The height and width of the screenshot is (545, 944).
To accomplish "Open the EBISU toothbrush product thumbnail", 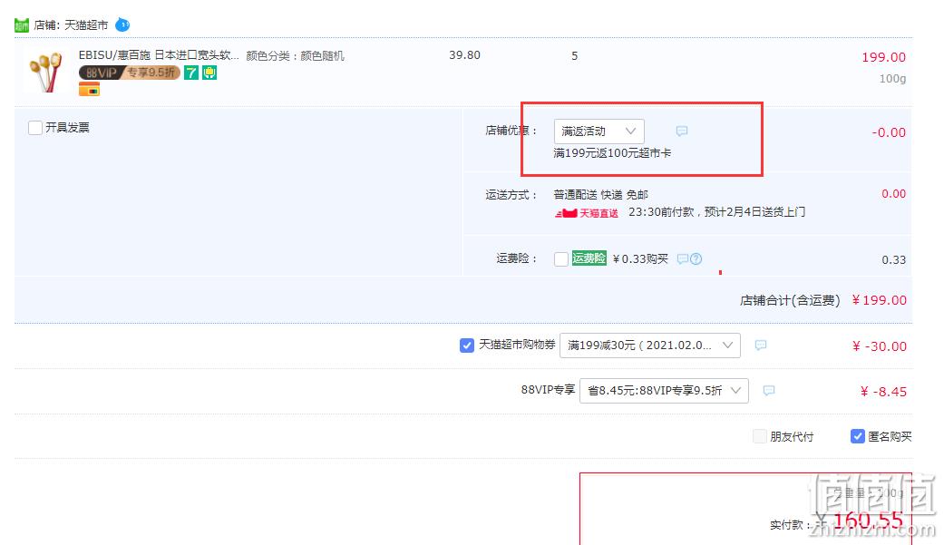I will (x=45, y=72).
